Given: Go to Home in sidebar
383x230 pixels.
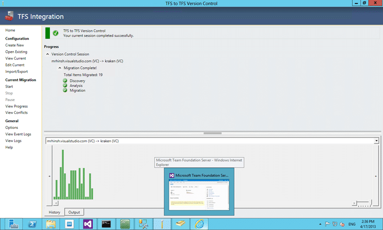Looking at the screenshot, I should 10,30.
